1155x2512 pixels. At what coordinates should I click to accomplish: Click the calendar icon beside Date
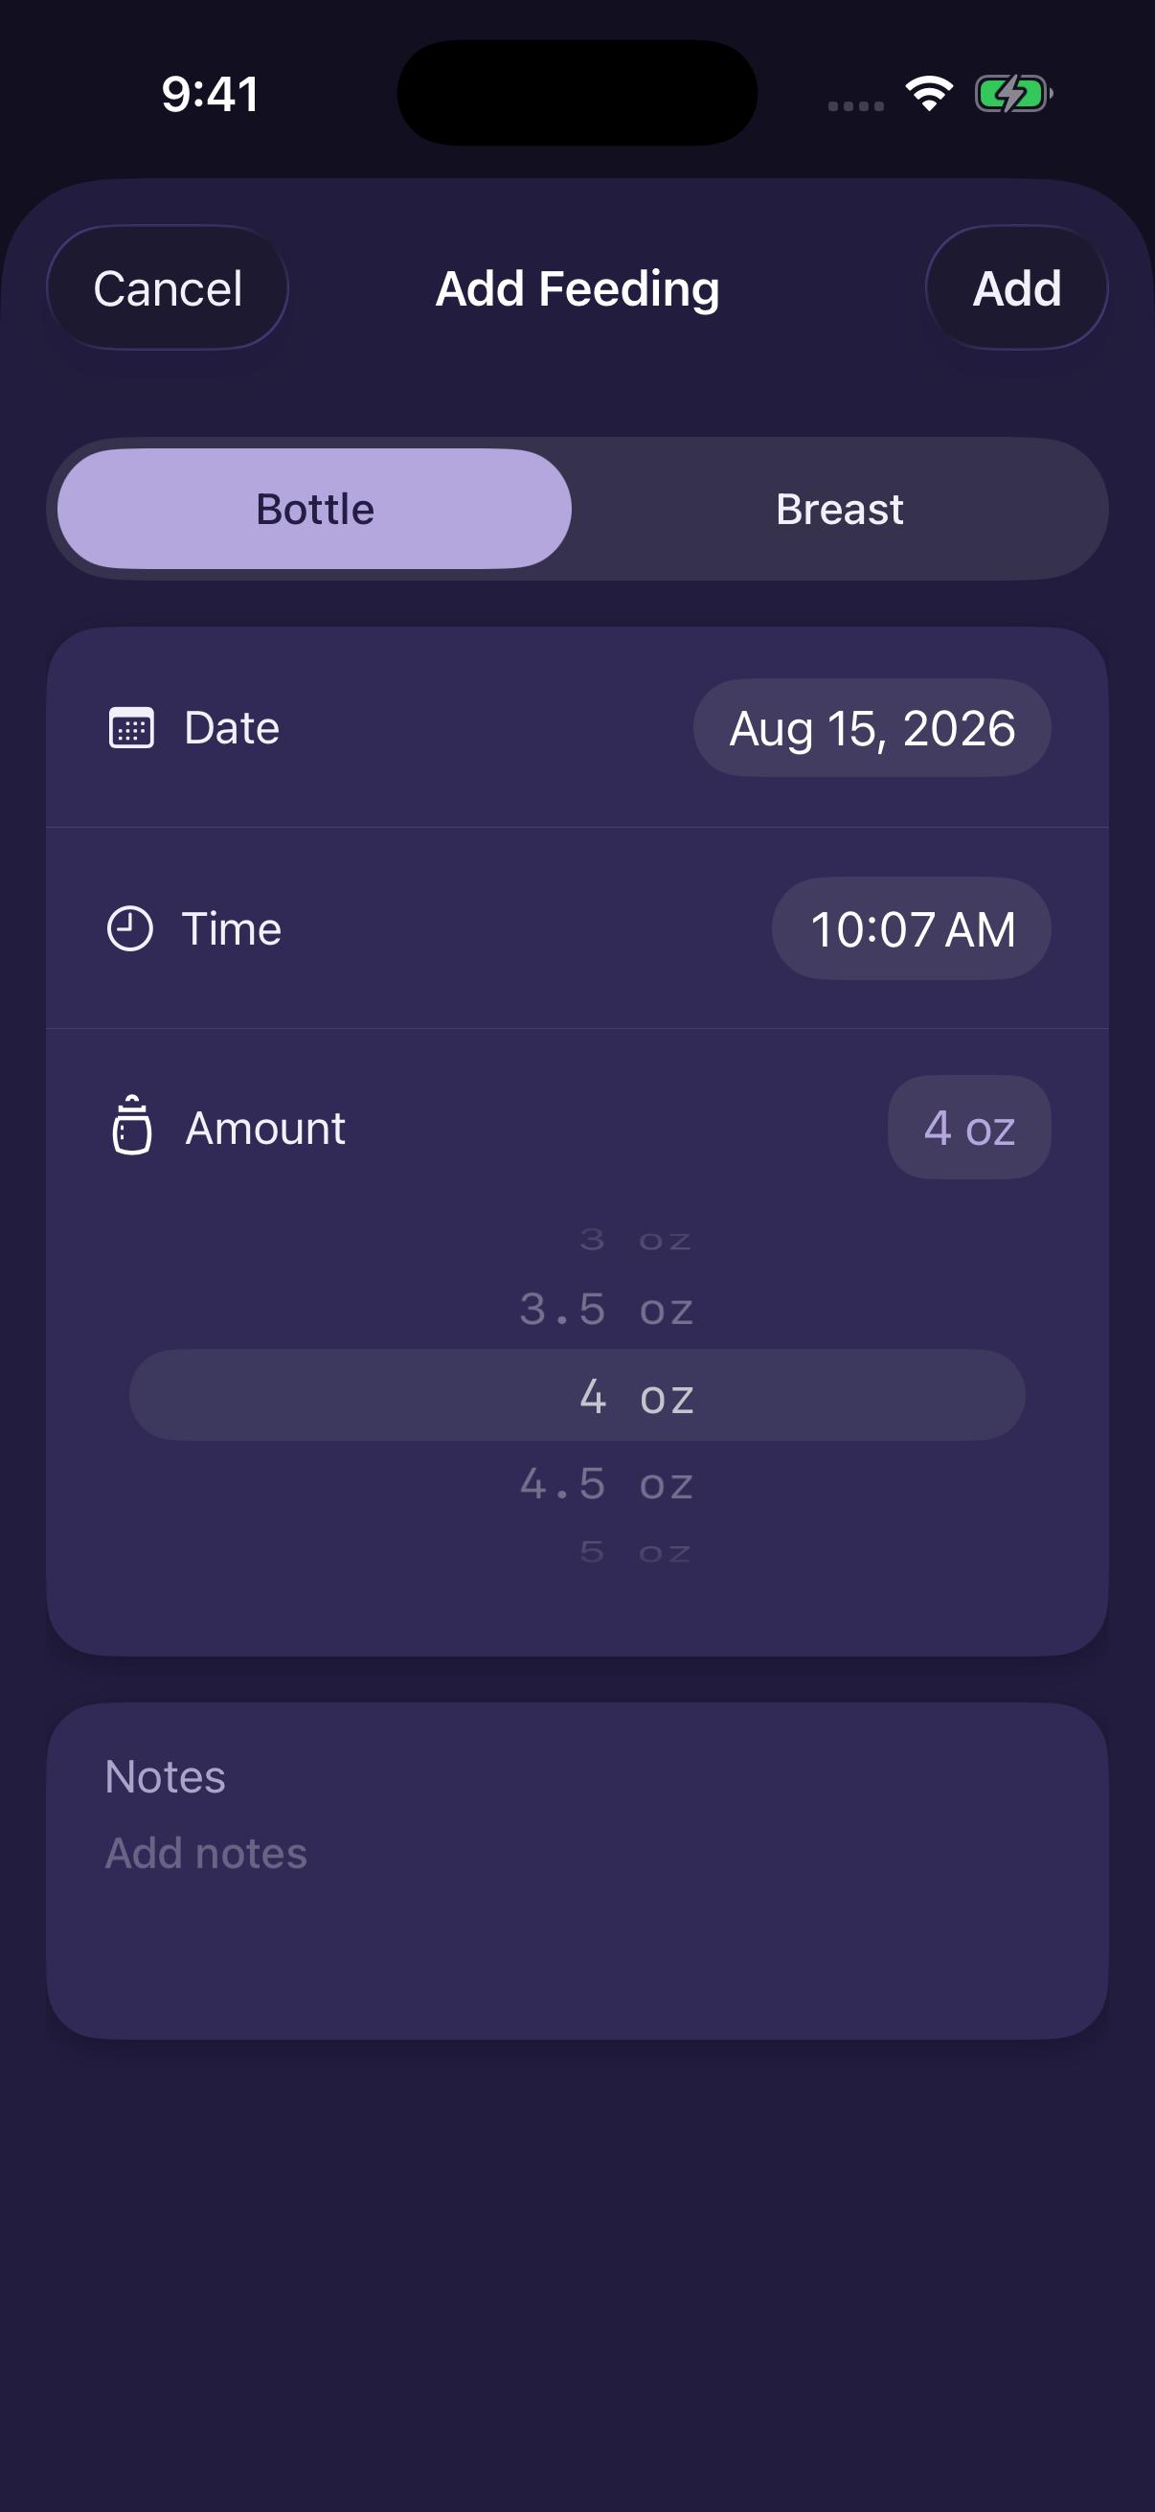click(x=130, y=727)
